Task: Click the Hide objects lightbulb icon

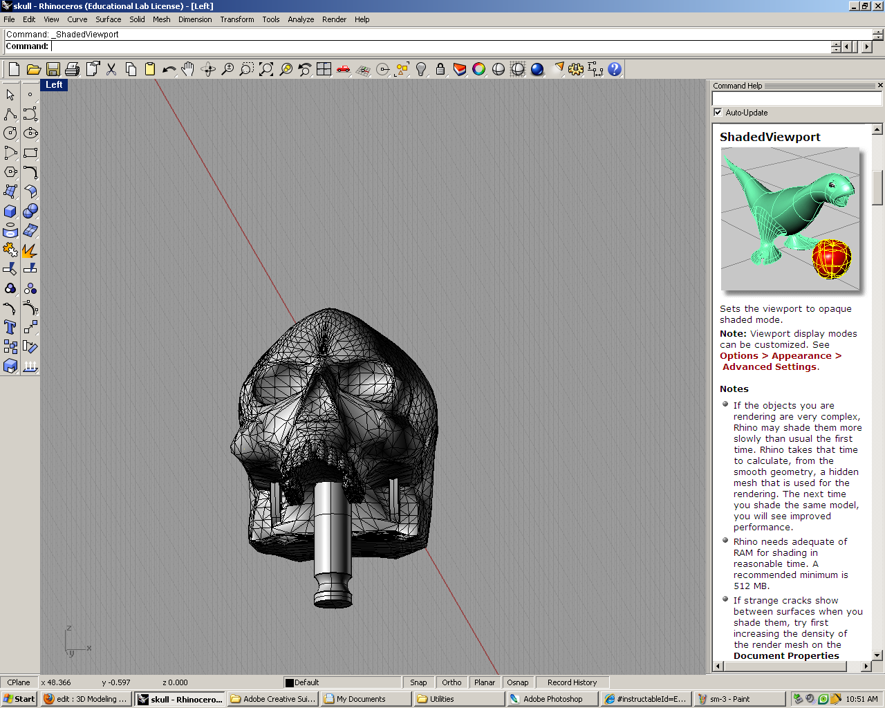Action: [421, 69]
